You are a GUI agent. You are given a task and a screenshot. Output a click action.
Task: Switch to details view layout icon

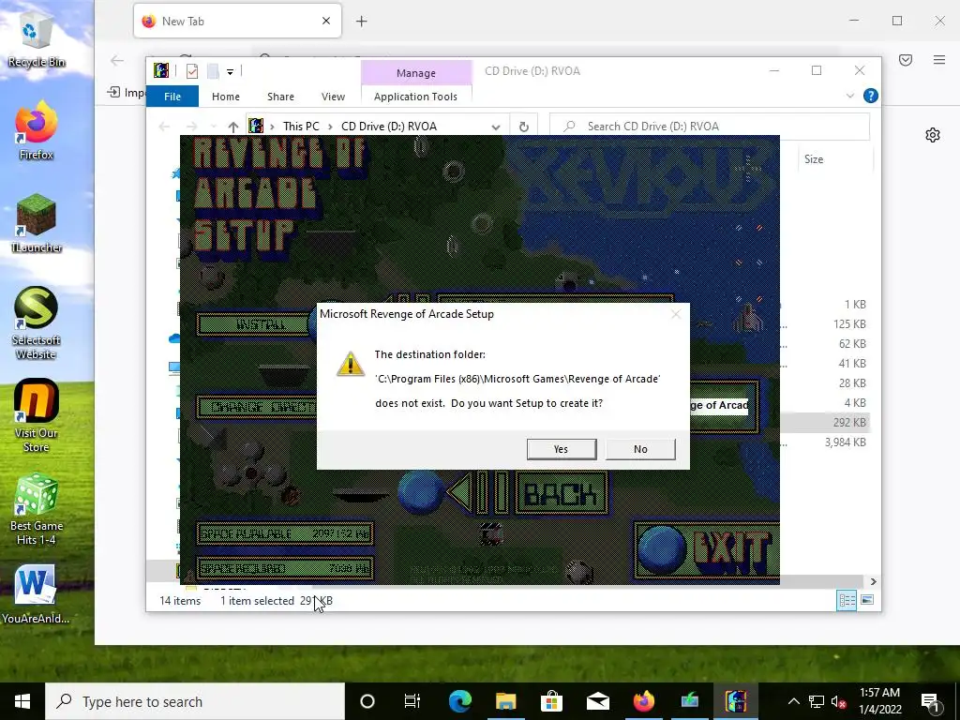click(847, 600)
